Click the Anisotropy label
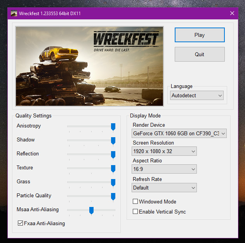Screen dimensions: 245x243 coord(29,126)
